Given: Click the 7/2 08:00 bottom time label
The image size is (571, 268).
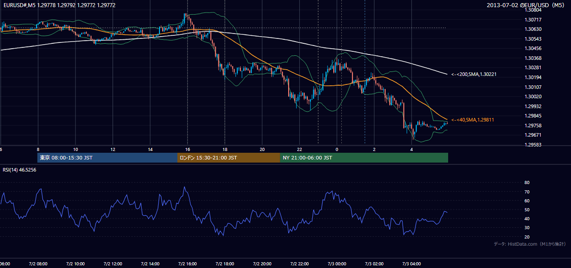Looking at the screenshot, I should pyautogui.click(x=38, y=264).
